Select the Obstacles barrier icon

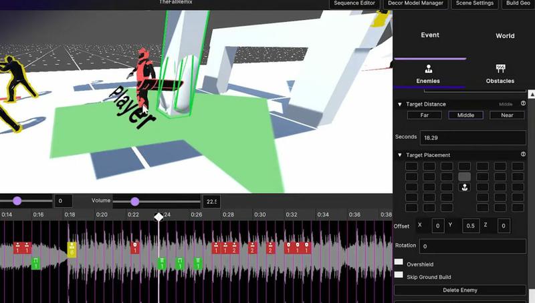500,69
